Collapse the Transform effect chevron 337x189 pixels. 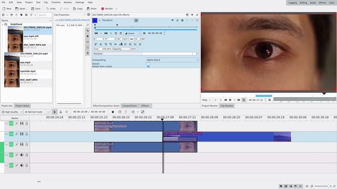pos(100,20)
